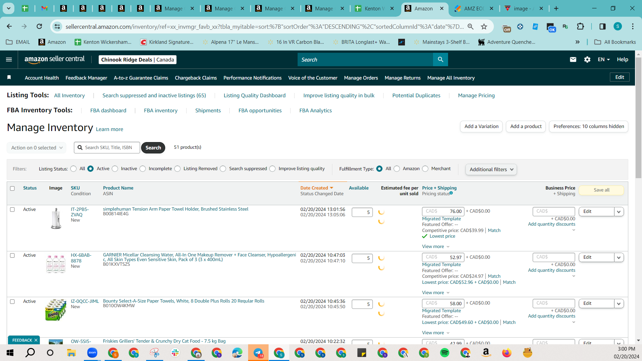642x361 pixels.
Task: Choose the Incomplete listing status filter
Action: pos(143,169)
